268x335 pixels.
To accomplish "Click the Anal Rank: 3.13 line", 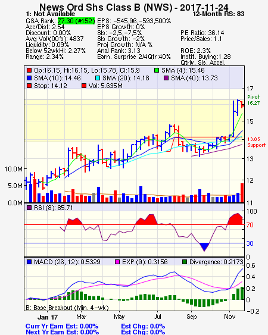I will (119, 51).
